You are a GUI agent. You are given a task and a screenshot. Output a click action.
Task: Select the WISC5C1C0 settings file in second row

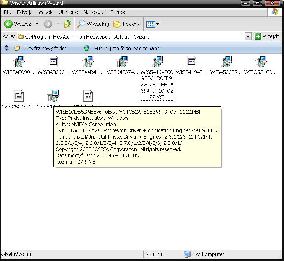[19, 96]
